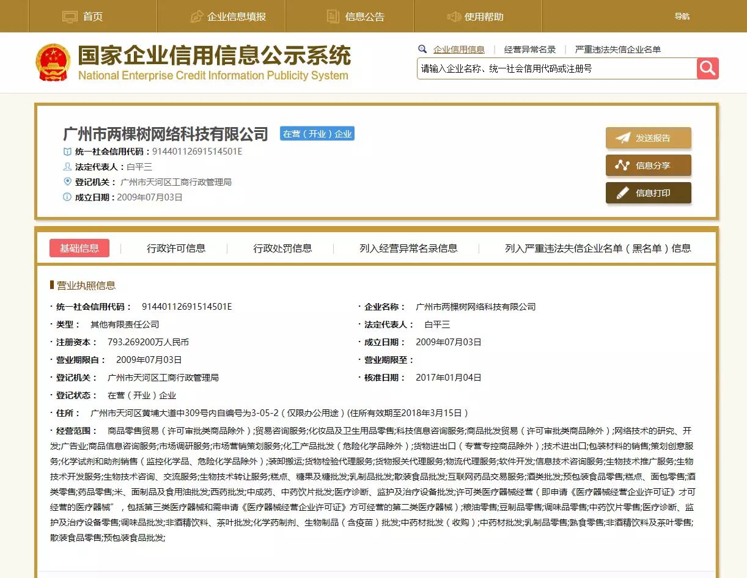Open the 使用帮助 navigation item
This screenshot has width=747, height=578.
pyautogui.click(x=478, y=16)
